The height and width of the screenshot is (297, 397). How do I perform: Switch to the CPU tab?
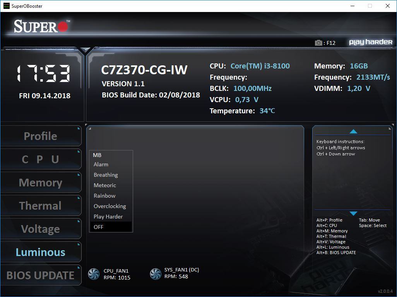coord(41,159)
